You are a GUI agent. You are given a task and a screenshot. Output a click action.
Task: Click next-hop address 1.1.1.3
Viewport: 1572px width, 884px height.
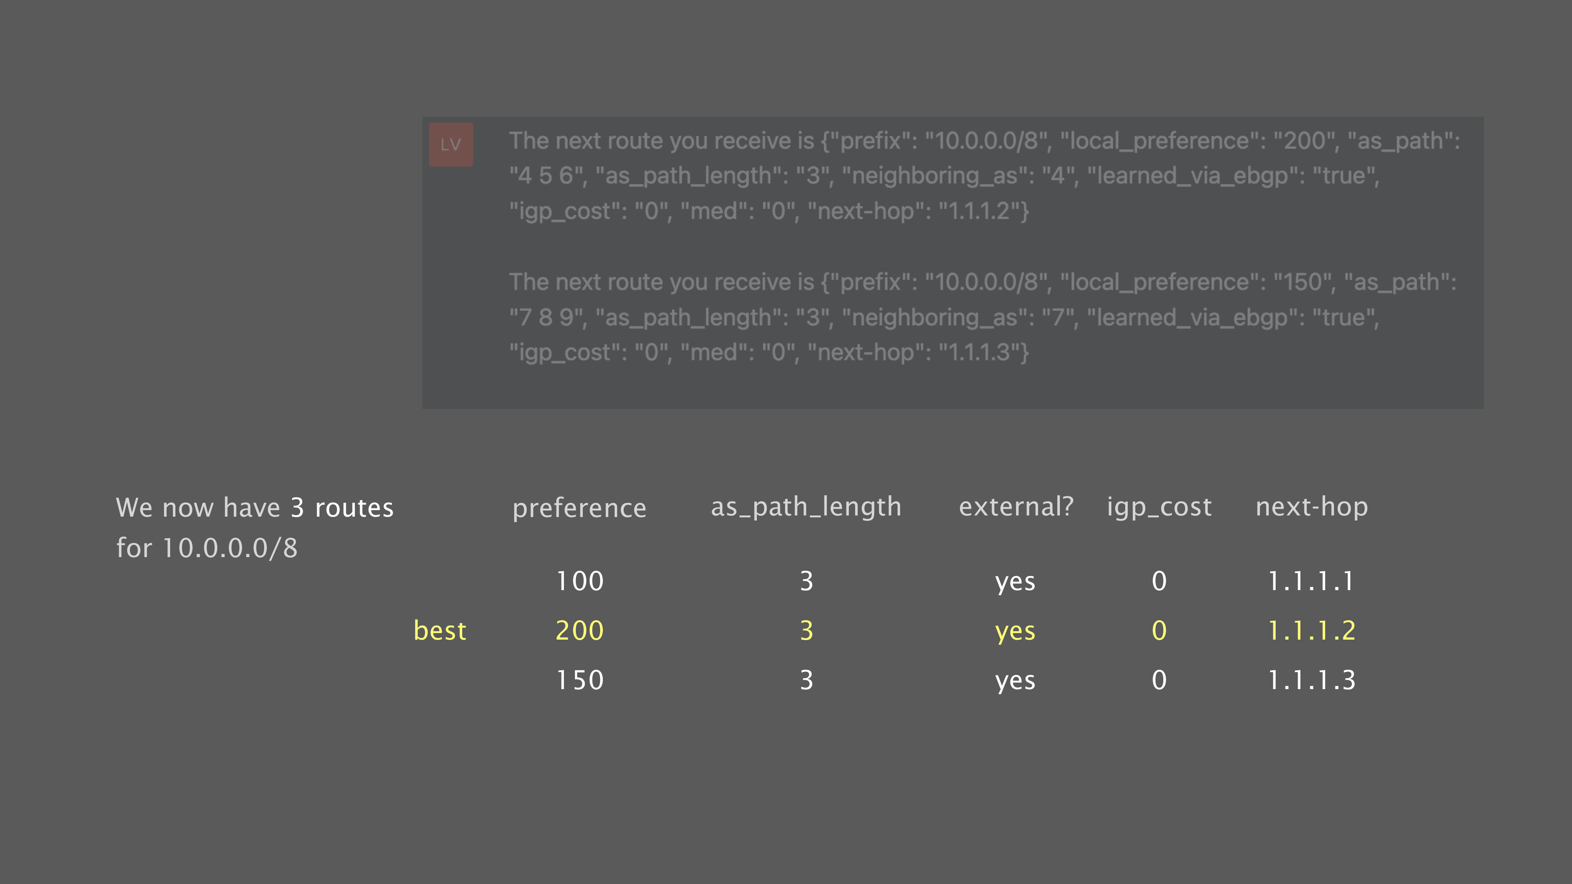[x=1311, y=680]
